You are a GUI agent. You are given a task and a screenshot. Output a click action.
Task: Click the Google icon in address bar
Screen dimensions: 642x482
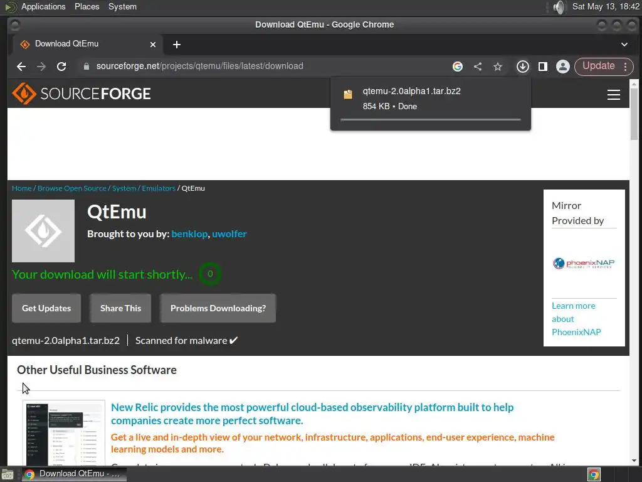(x=457, y=67)
